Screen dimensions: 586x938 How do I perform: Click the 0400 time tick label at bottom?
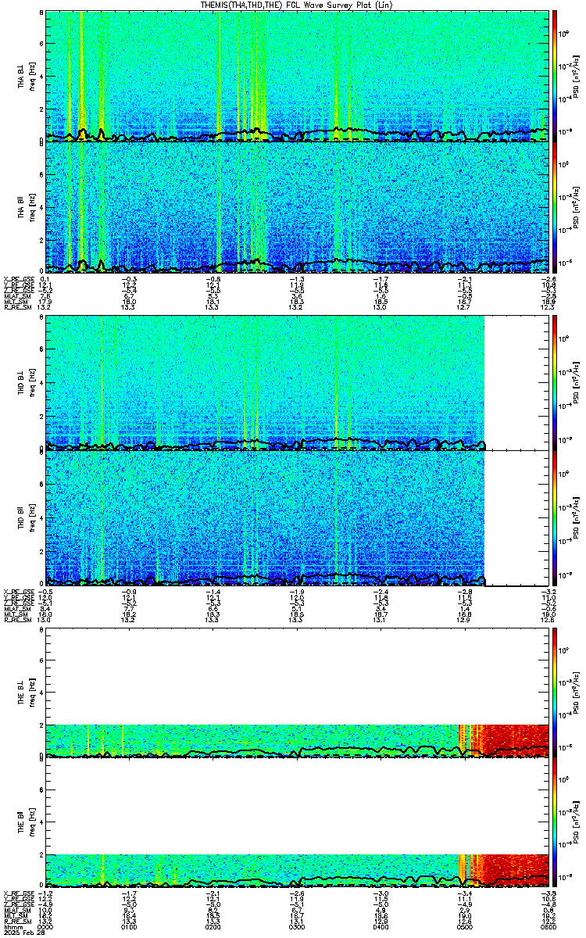pyautogui.click(x=381, y=927)
